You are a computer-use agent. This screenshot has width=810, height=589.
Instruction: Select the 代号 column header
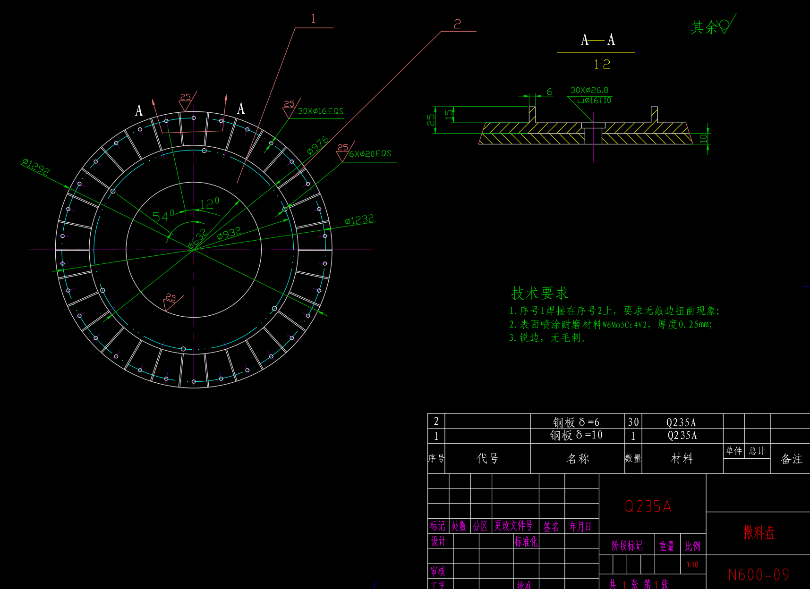click(x=487, y=458)
